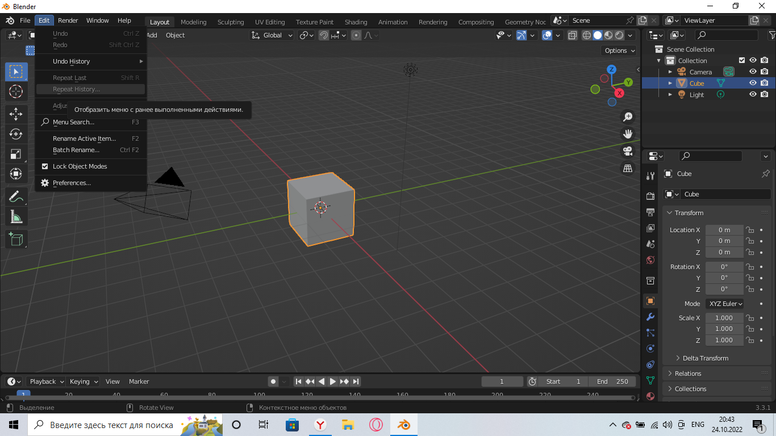This screenshot has width=776, height=436.
Task: Expand the Delta Transform section
Action: [x=704, y=358]
